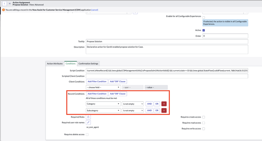This screenshot has width=262, height=141.
Task: Click OR on the Category row
Action: (x=157, y=104)
